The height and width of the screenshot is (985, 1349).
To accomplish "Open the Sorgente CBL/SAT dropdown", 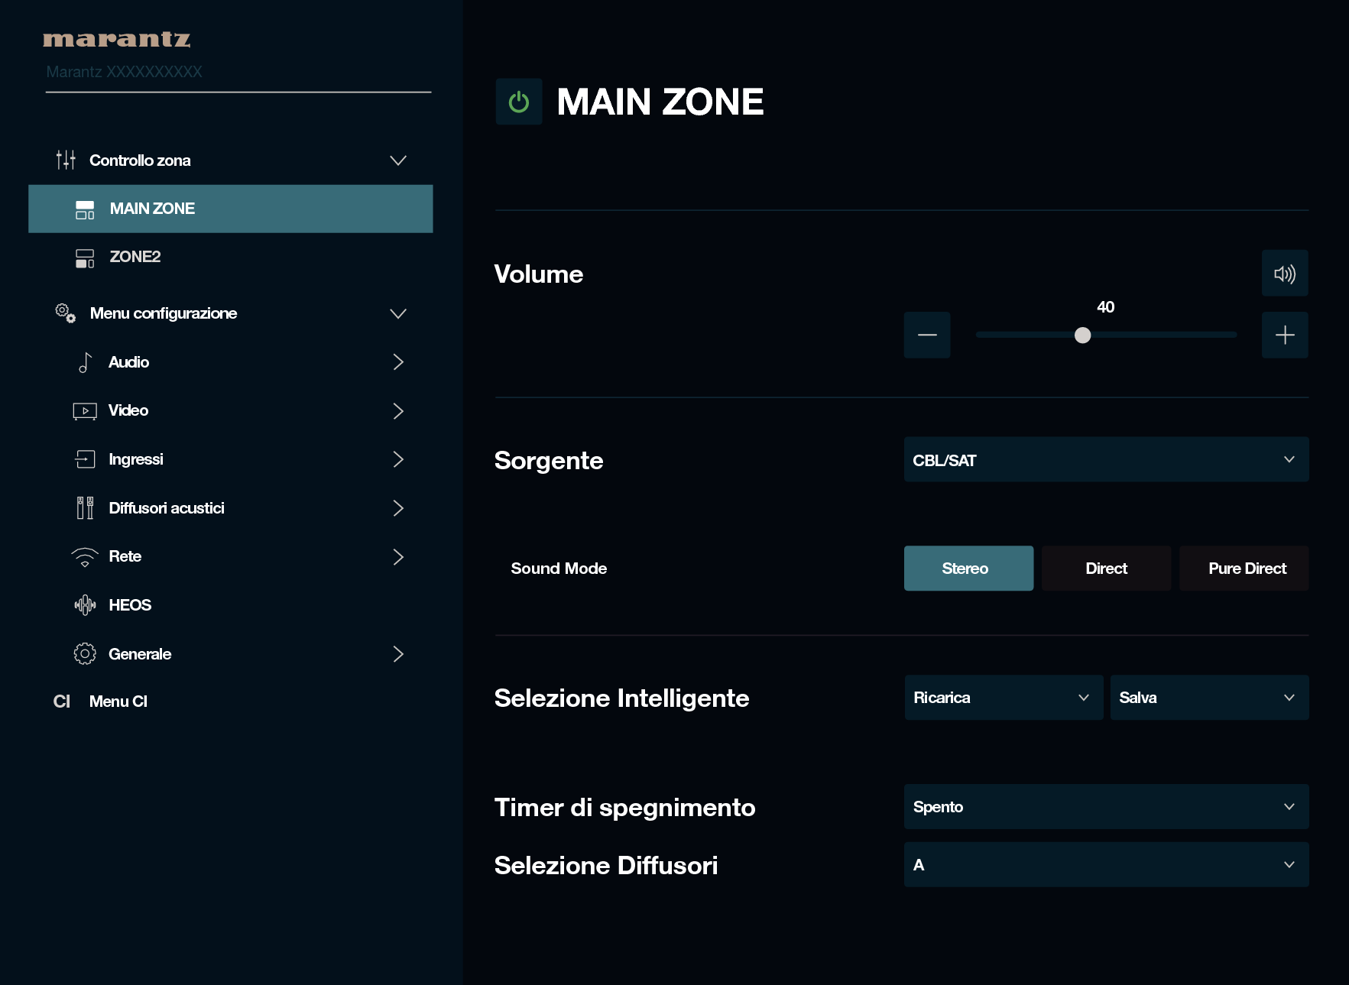I will coord(1105,460).
